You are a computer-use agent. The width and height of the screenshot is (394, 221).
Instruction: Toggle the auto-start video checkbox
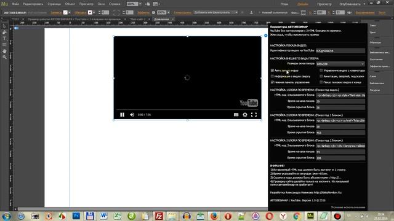pos(272,71)
